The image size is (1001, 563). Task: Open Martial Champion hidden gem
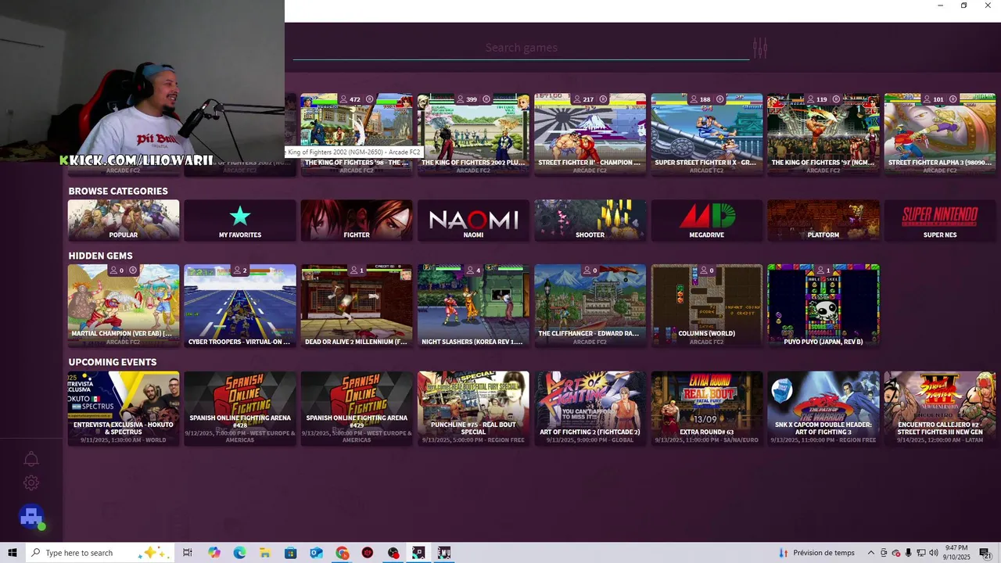pos(124,305)
